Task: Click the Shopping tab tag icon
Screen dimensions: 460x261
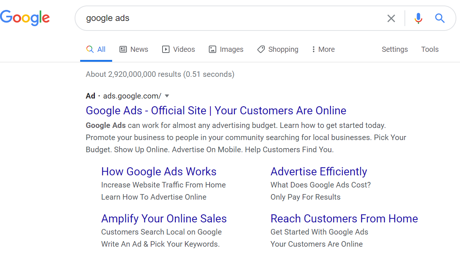Action: click(x=261, y=49)
